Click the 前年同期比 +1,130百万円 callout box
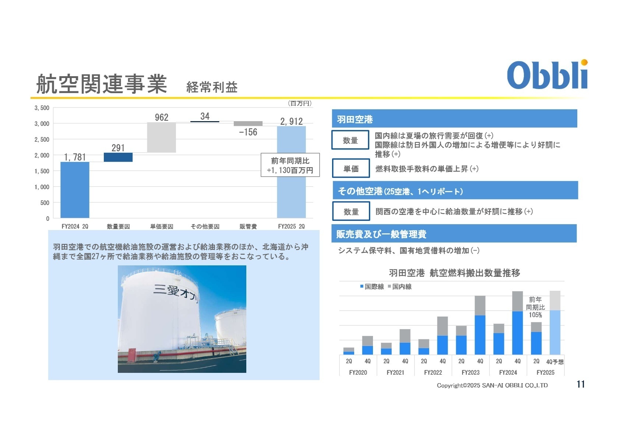Viewport: 620px width, 438px height. click(x=290, y=165)
